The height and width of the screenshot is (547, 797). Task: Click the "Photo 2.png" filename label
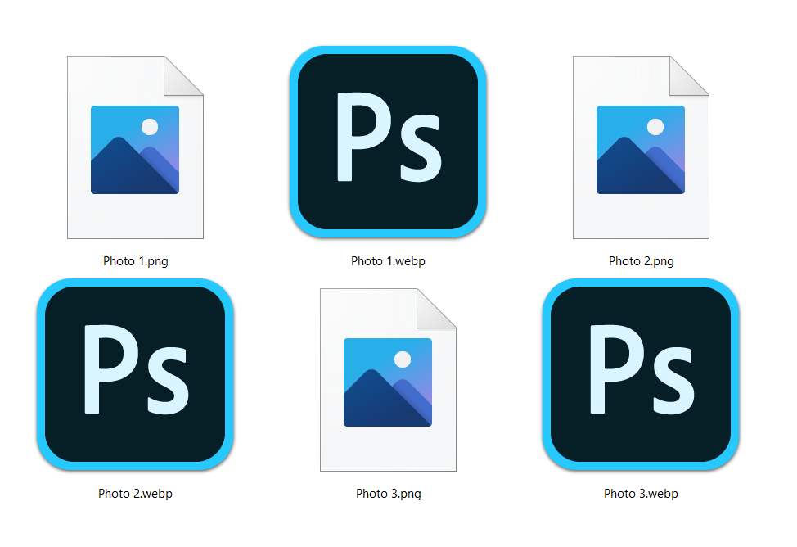(x=642, y=261)
